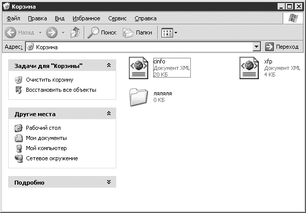This screenshot has width=306, height=213.
Task: Click the Back arrow navigation icon
Action: 11,32
